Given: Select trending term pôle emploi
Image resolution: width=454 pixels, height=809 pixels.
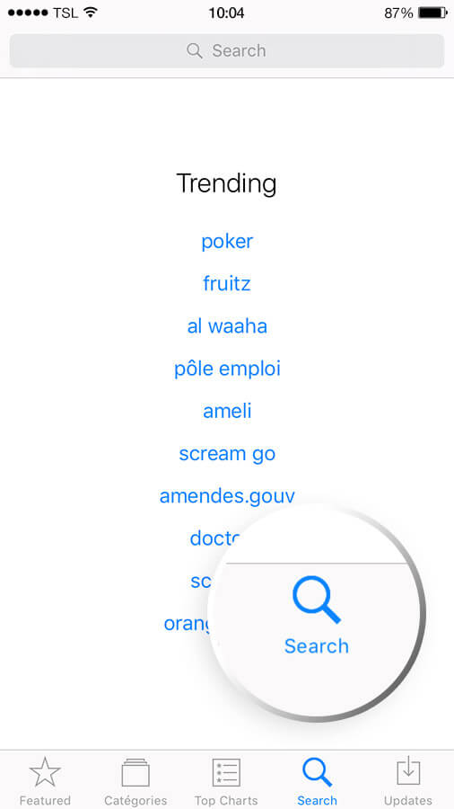Looking at the screenshot, I should click(x=227, y=369).
